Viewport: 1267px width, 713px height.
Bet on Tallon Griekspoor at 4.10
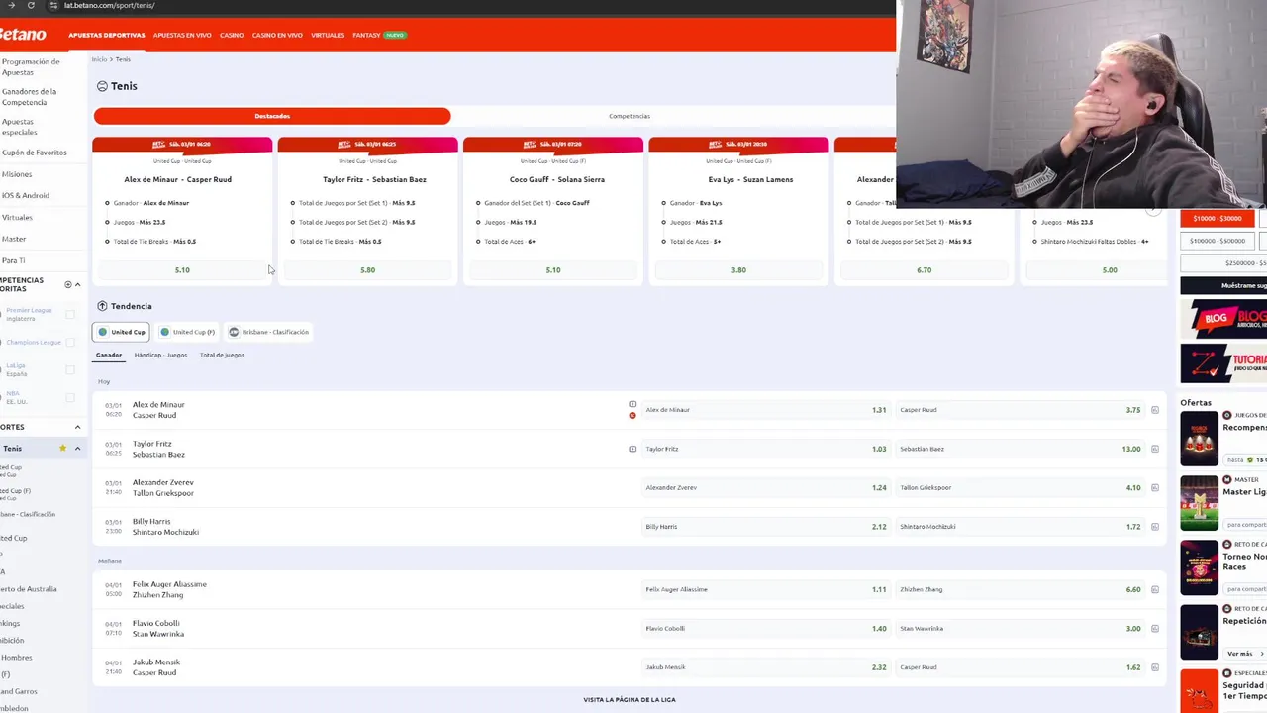pos(1021,487)
